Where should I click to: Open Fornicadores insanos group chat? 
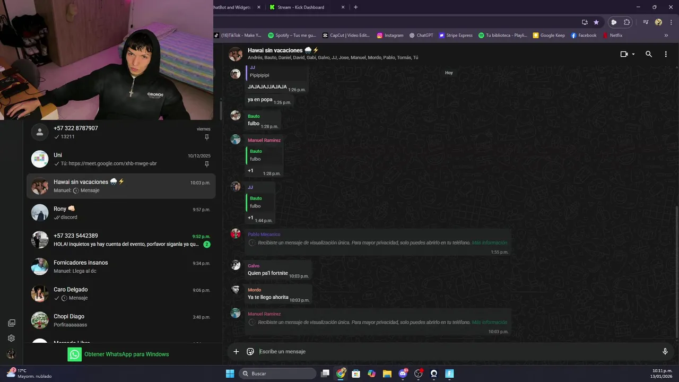121,266
